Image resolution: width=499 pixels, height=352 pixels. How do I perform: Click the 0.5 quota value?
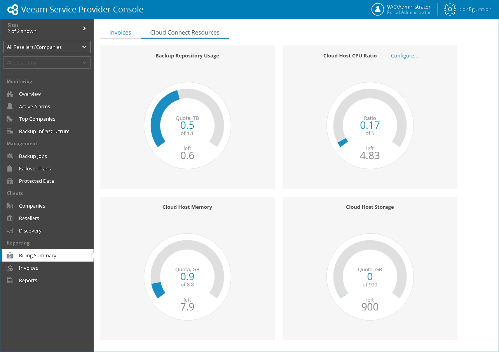pos(187,125)
